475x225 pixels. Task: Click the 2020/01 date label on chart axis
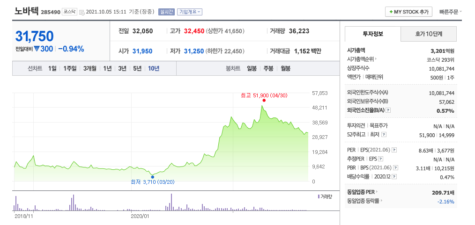click(x=140, y=216)
